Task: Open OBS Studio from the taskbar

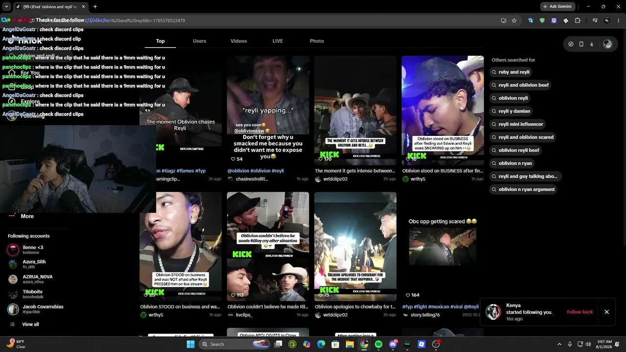Action: (x=436, y=344)
